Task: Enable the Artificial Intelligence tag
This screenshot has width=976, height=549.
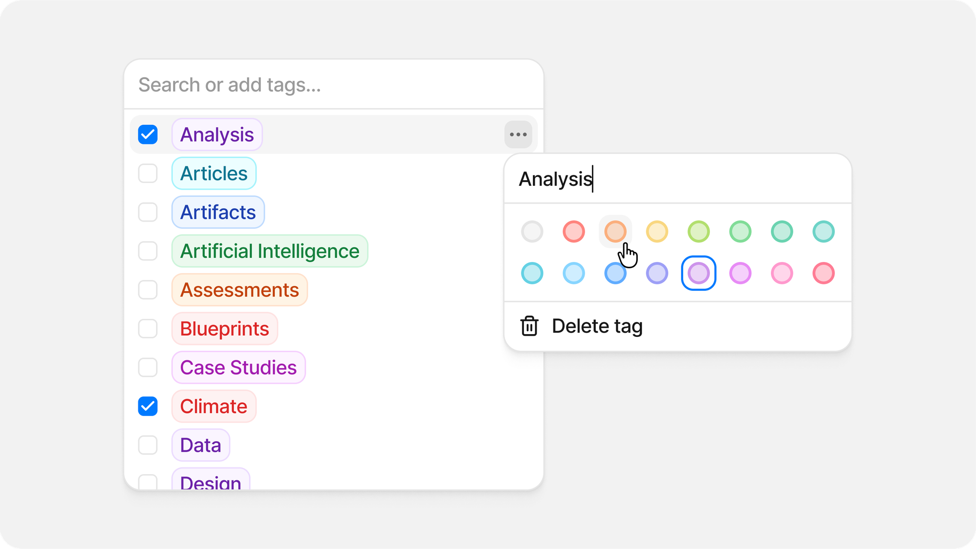Action: [x=148, y=251]
